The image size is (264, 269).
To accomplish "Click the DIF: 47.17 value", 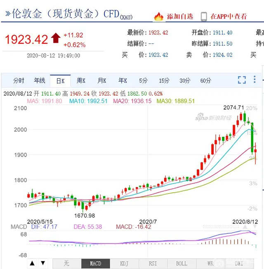I will click(44, 227).
